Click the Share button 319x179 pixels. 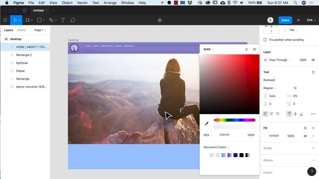tap(285, 20)
